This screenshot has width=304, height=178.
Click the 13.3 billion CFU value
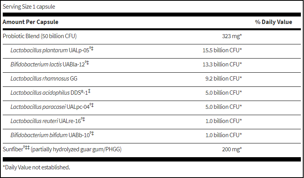click(x=222, y=64)
